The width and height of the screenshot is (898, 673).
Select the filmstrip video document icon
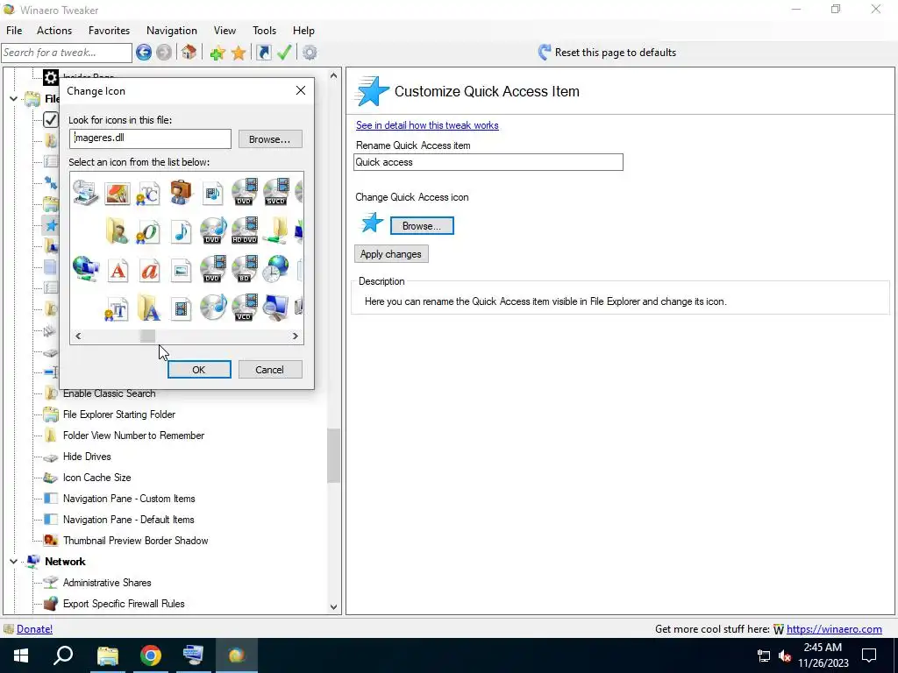coord(181,309)
